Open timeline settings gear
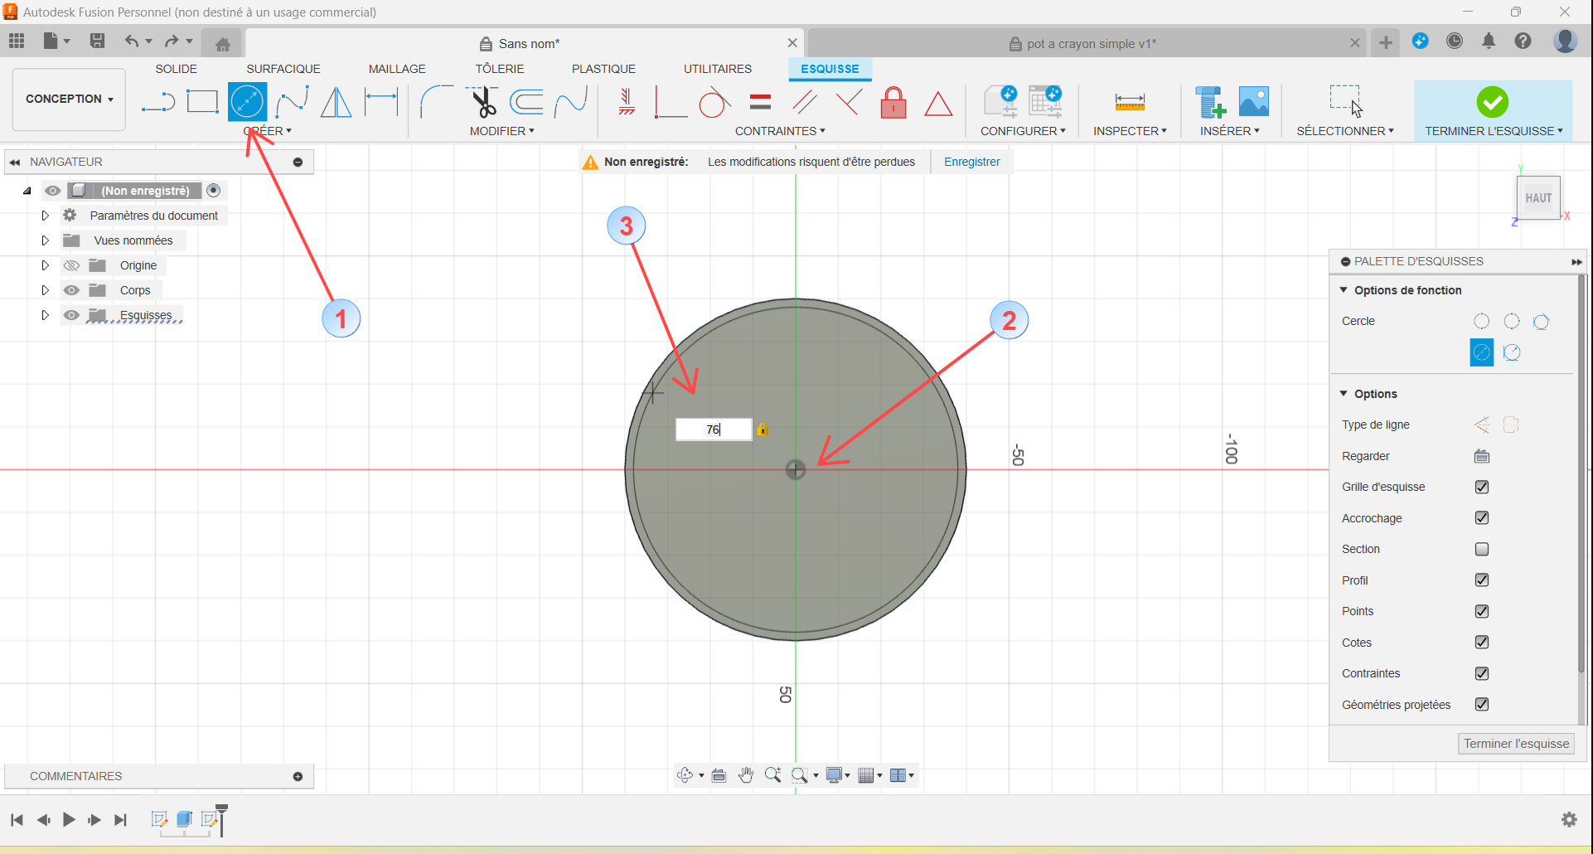This screenshot has width=1593, height=854. point(1569,819)
